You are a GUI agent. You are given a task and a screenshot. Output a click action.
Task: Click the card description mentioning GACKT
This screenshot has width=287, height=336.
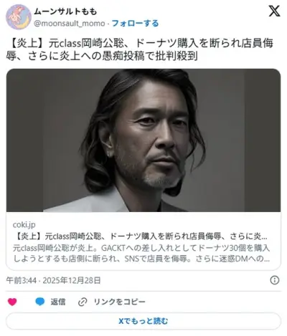pos(141,254)
